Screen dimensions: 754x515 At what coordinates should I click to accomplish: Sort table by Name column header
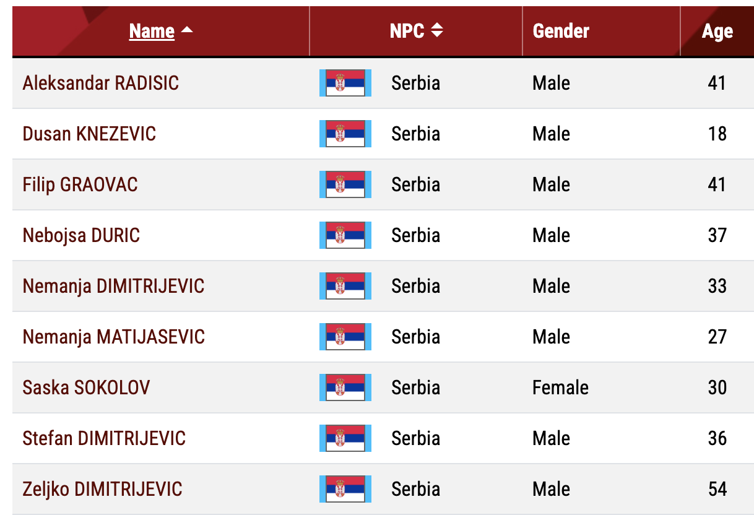152,31
